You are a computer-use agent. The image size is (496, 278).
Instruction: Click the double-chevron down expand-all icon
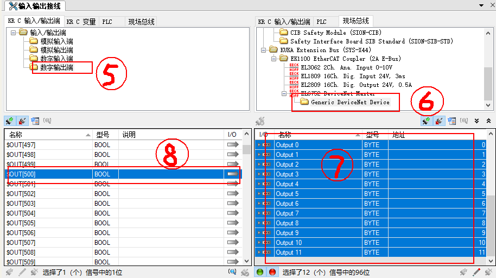476,121
